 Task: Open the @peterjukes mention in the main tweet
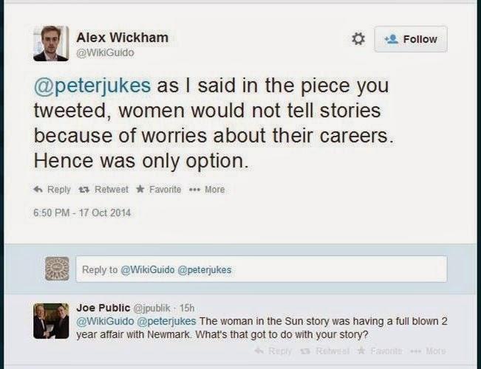tap(92, 85)
